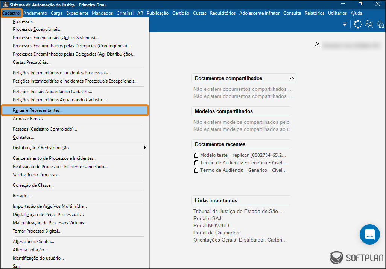The width and height of the screenshot is (386, 269).
Task: Open the Portal MOVJUD link
Action: coord(211,225)
